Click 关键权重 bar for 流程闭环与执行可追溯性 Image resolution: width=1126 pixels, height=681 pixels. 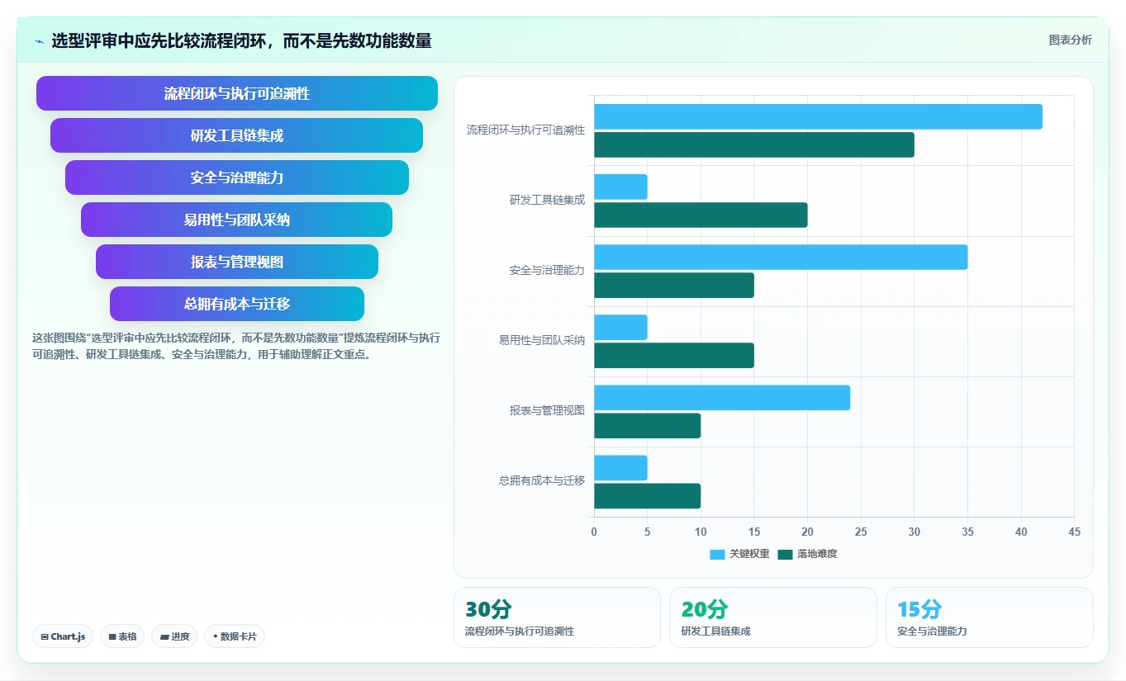coord(818,116)
